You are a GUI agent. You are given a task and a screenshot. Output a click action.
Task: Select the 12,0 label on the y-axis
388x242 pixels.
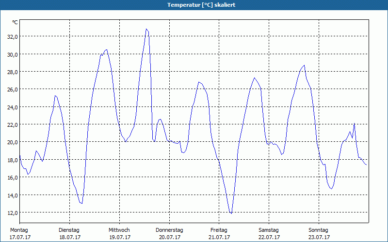pos(12,212)
